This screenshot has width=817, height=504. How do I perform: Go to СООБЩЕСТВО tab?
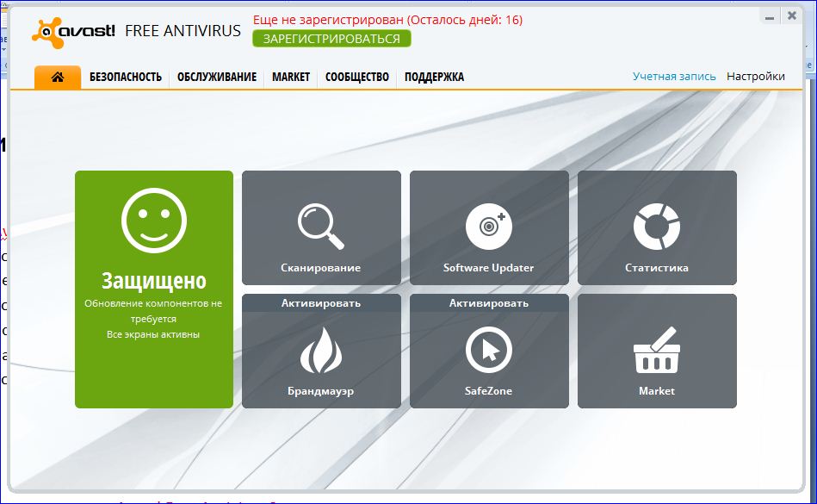point(357,78)
